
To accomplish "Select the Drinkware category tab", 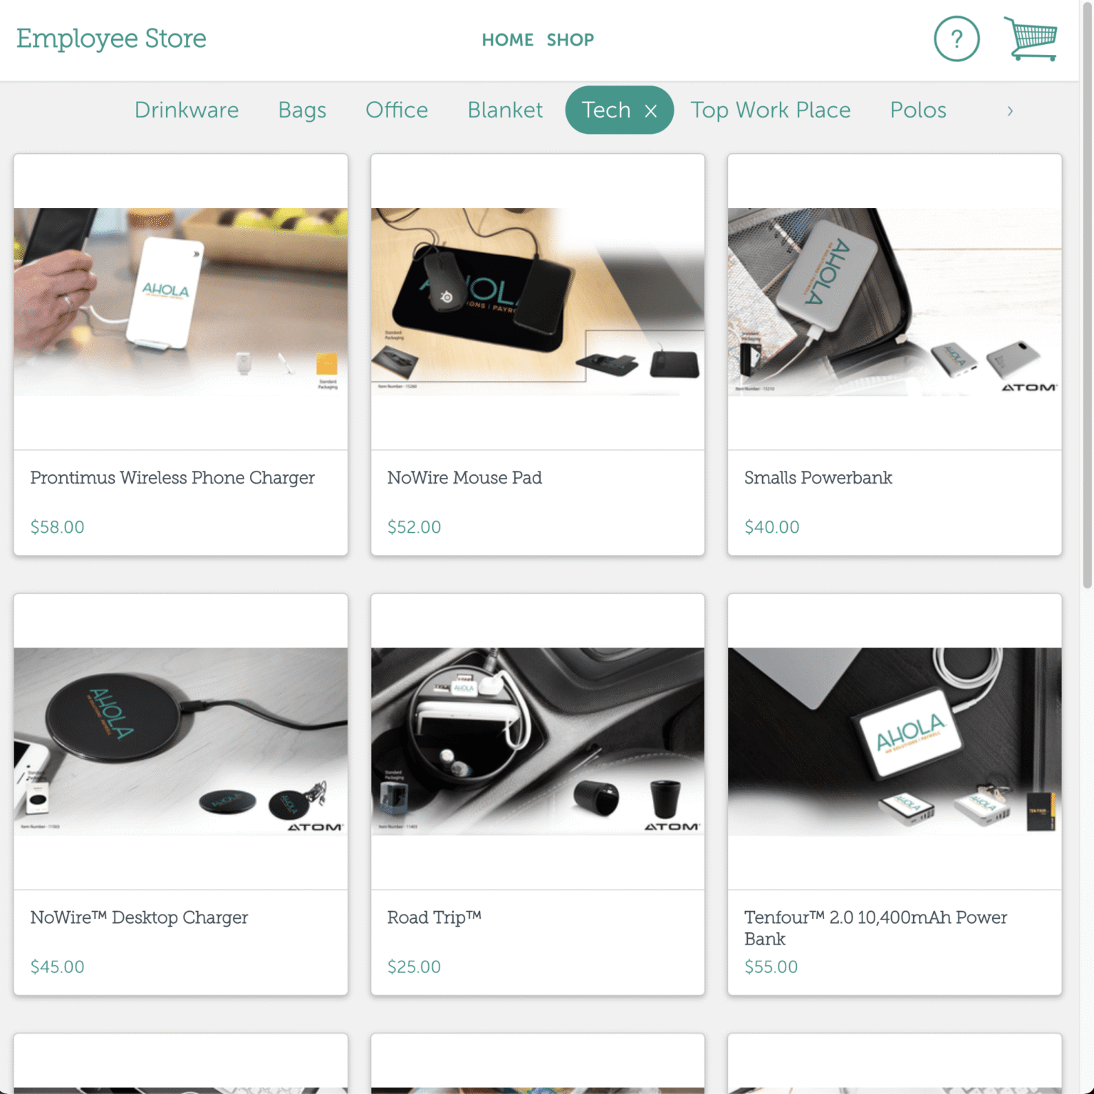I will [x=187, y=110].
